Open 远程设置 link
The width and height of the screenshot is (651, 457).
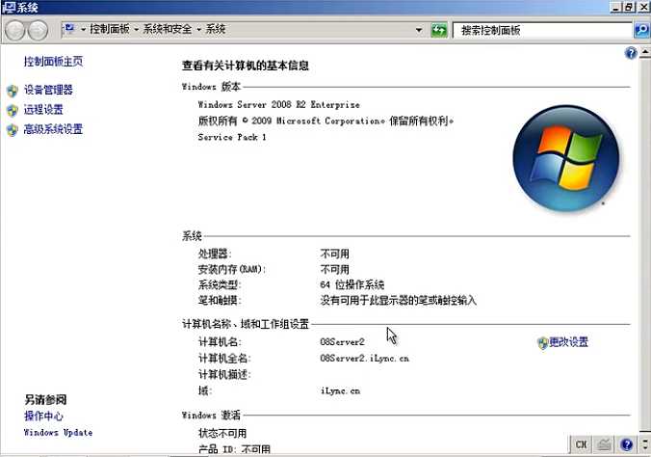click(43, 110)
